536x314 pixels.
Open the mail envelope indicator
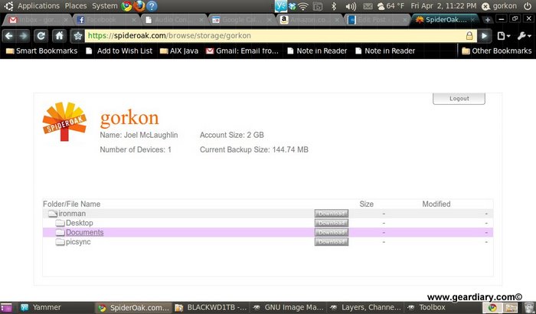coord(368,6)
